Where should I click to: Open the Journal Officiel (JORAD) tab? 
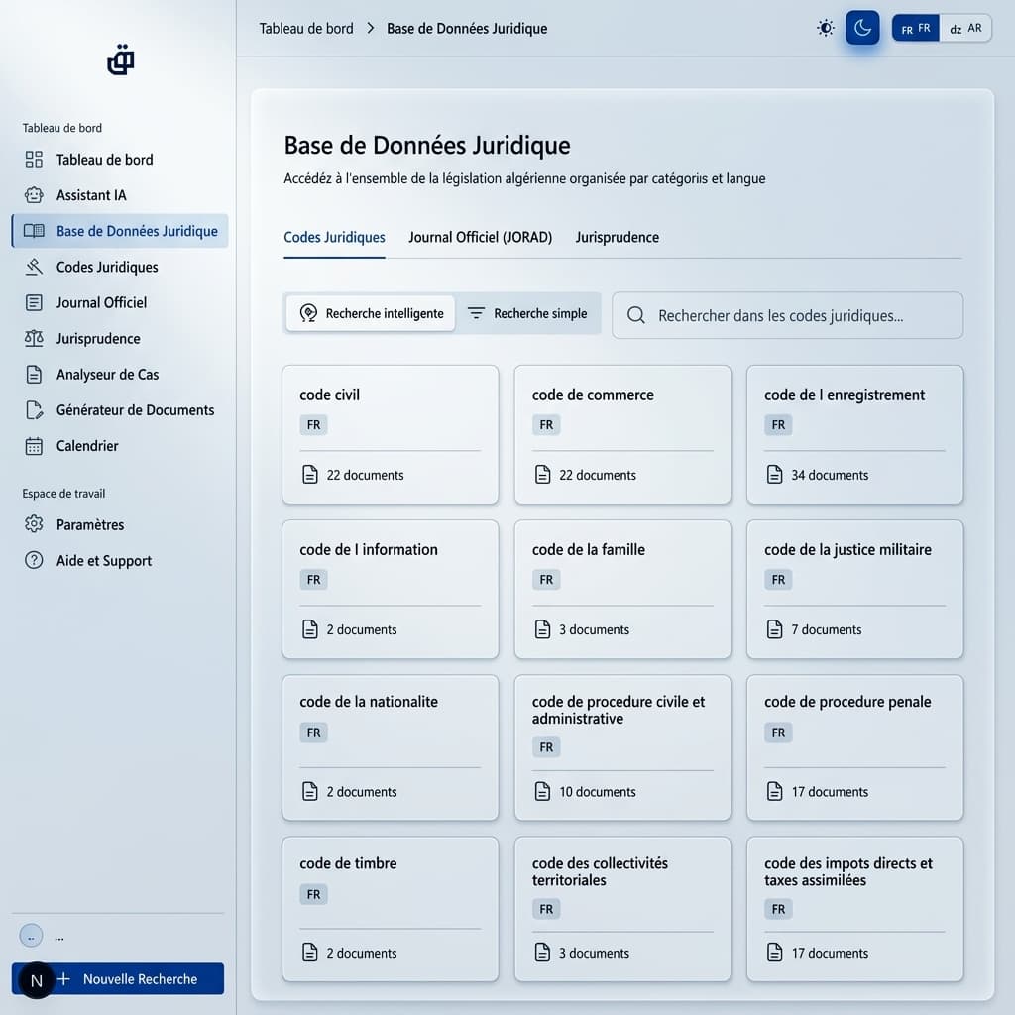[x=481, y=238]
